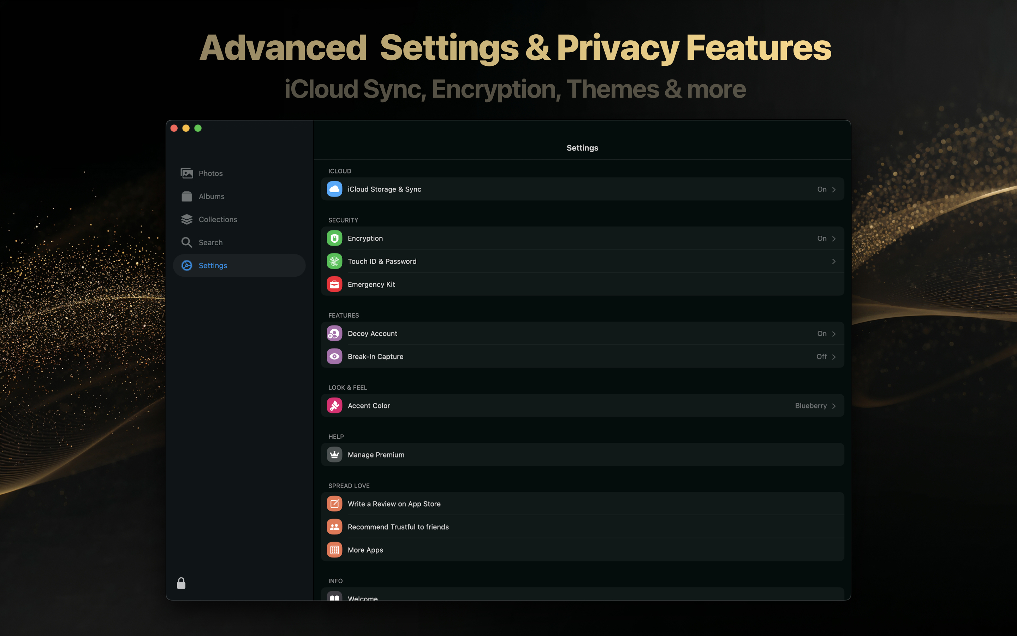1017x636 pixels.
Task: Lock the vault with padlock icon
Action: (181, 583)
